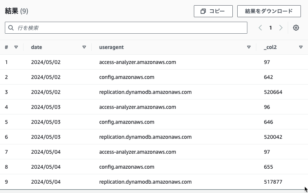The image size is (308, 193).
Task: Select row 5 config.amazonaws.com cell
Action: [127, 122]
